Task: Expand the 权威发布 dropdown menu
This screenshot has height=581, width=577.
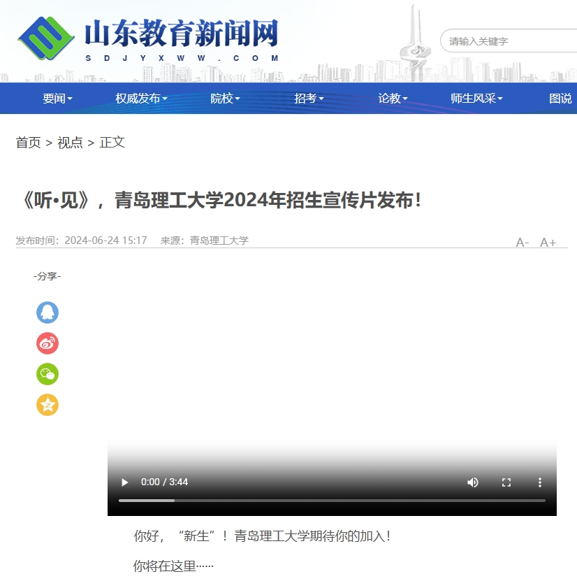Action: pos(141,99)
